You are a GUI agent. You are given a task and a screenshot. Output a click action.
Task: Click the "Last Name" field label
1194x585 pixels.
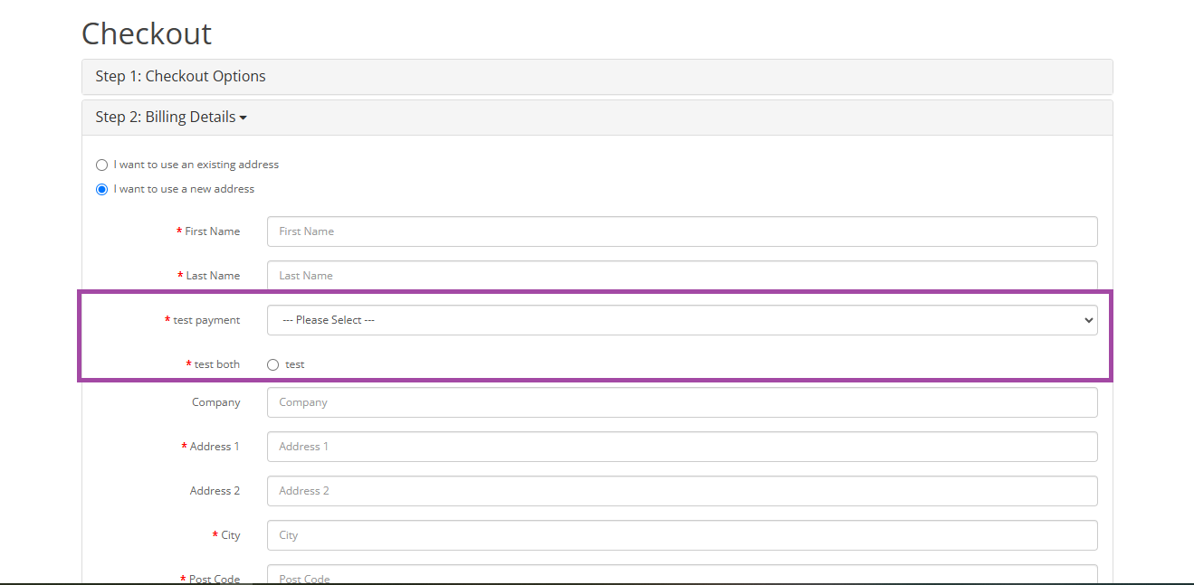tap(213, 276)
